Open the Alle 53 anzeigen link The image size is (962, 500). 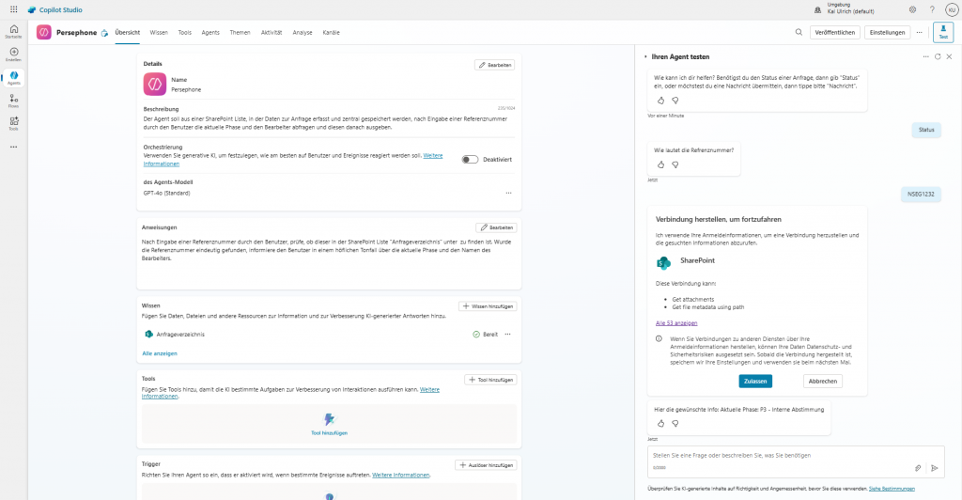pyautogui.click(x=675, y=323)
